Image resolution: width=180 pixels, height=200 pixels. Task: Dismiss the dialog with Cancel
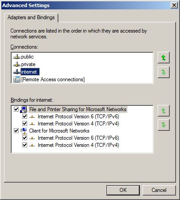click(159, 190)
